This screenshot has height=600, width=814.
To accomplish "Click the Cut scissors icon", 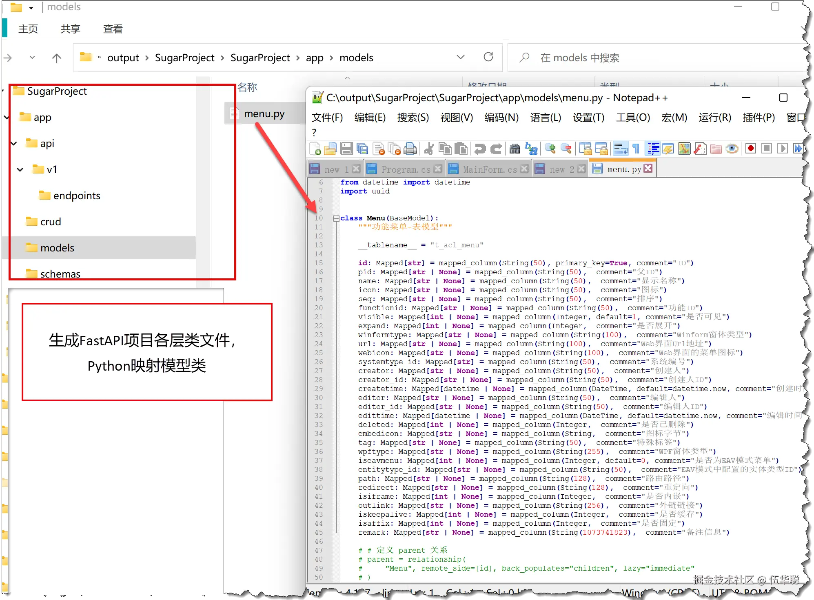I will [x=429, y=149].
